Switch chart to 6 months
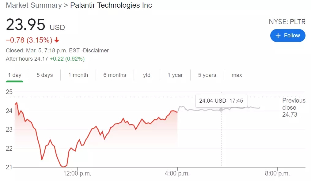This screenshot has height=181, width=311. [115, 75]
